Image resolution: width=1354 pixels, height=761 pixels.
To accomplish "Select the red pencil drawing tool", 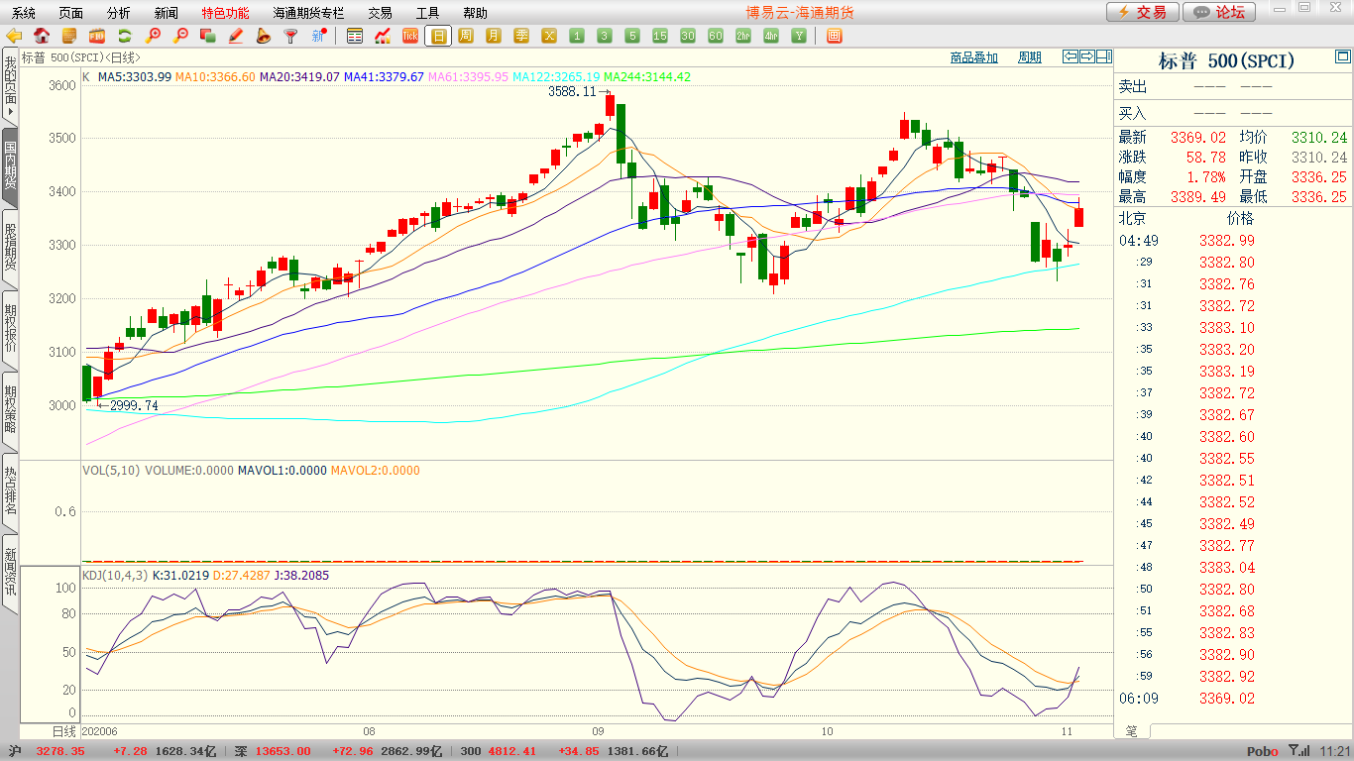I will point(236,36).
